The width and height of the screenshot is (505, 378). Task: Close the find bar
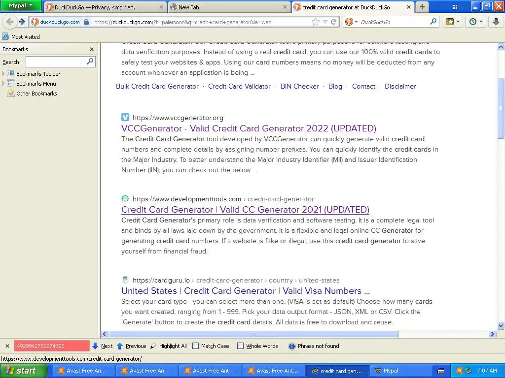tap(7, 346)
